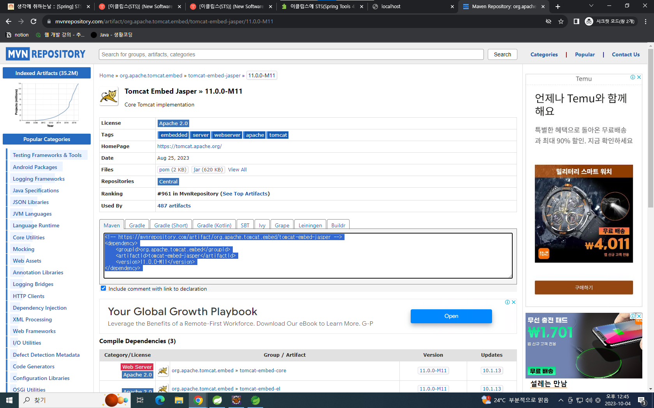The image size is (654, 408).
Task: Open Testing Frameworks & Tools category
Action: (47, 155)
